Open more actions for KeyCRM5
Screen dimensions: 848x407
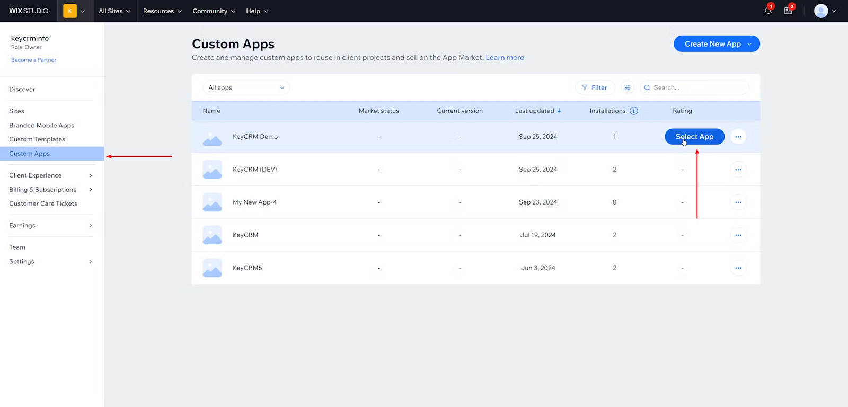pyautogui.click(x=738, y=268)
